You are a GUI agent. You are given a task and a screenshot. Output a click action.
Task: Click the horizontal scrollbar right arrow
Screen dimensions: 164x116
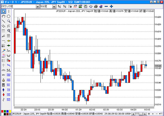pos(145,114)
